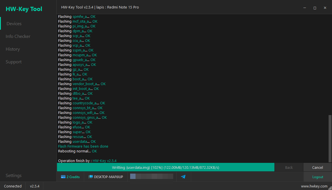Click the 'Flashing boot_a... OK' log line
Screen dimensions: 332x190
tap(75, 79)
